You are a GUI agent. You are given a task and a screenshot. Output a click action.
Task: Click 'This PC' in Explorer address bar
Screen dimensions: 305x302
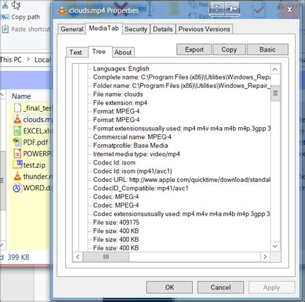pos(11,59)
